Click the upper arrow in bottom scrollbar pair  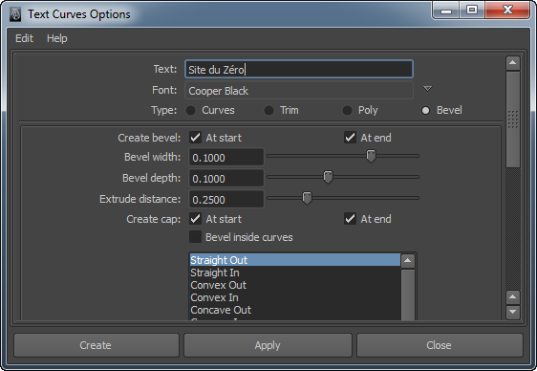point(513,297)
